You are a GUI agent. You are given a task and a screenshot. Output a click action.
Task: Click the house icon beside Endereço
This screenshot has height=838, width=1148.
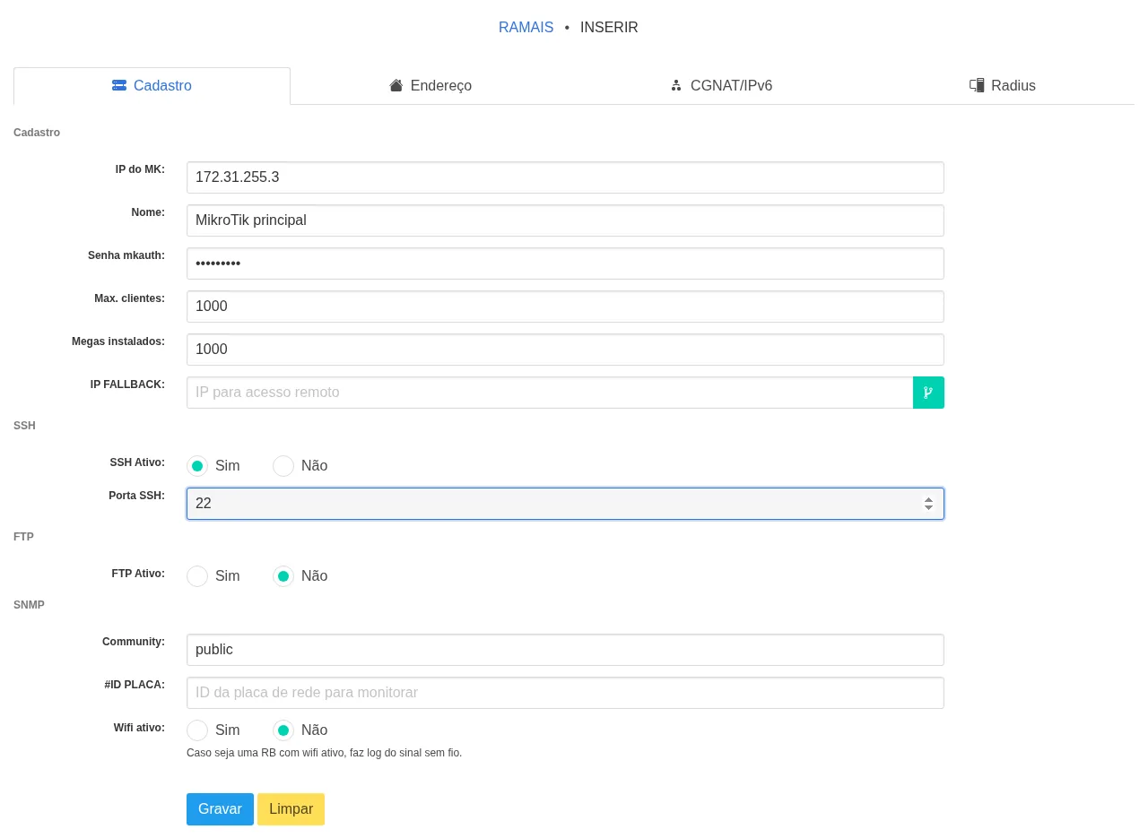click(x=396, y=85)
